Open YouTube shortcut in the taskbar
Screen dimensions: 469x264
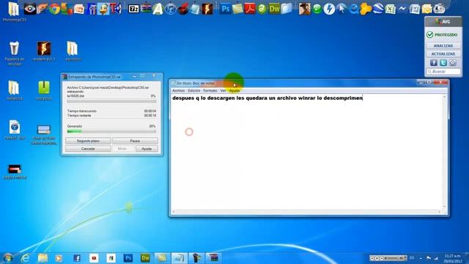point(94,257)
